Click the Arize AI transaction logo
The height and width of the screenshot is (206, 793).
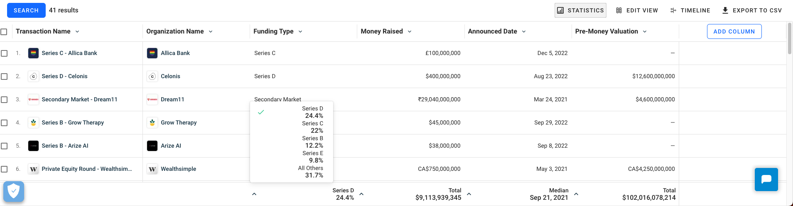click(33, 146)
